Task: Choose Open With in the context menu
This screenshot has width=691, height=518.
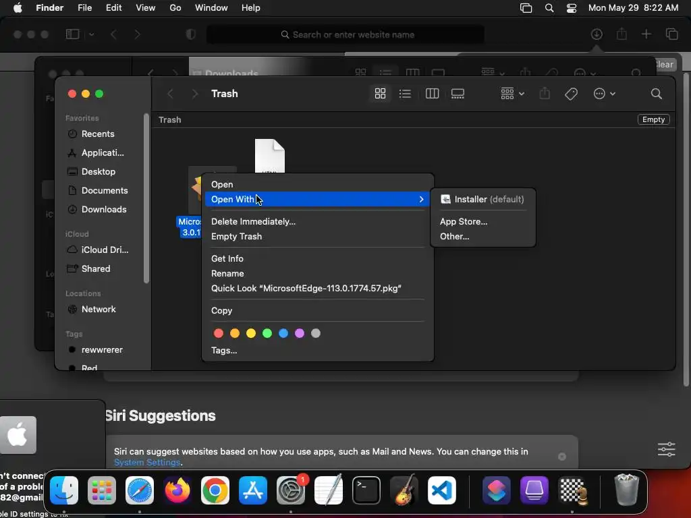Action: (x=317, y=199)
